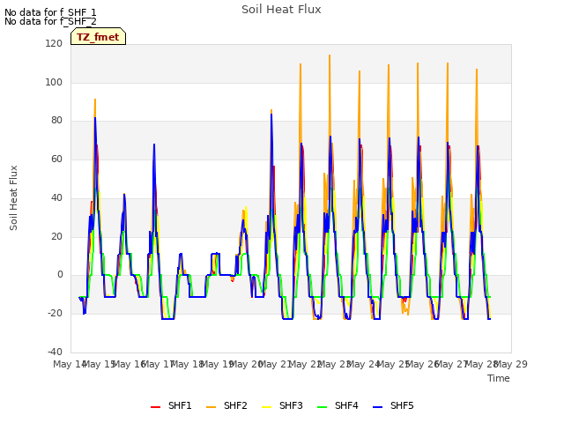This screenshot has height=423, width=564.
Task: Select the Soil Heat Flux chart title
Action: point(281,10)
